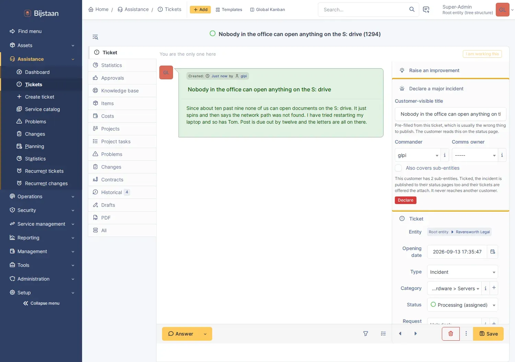Expand the Answer button dropdown arrow

205,334
